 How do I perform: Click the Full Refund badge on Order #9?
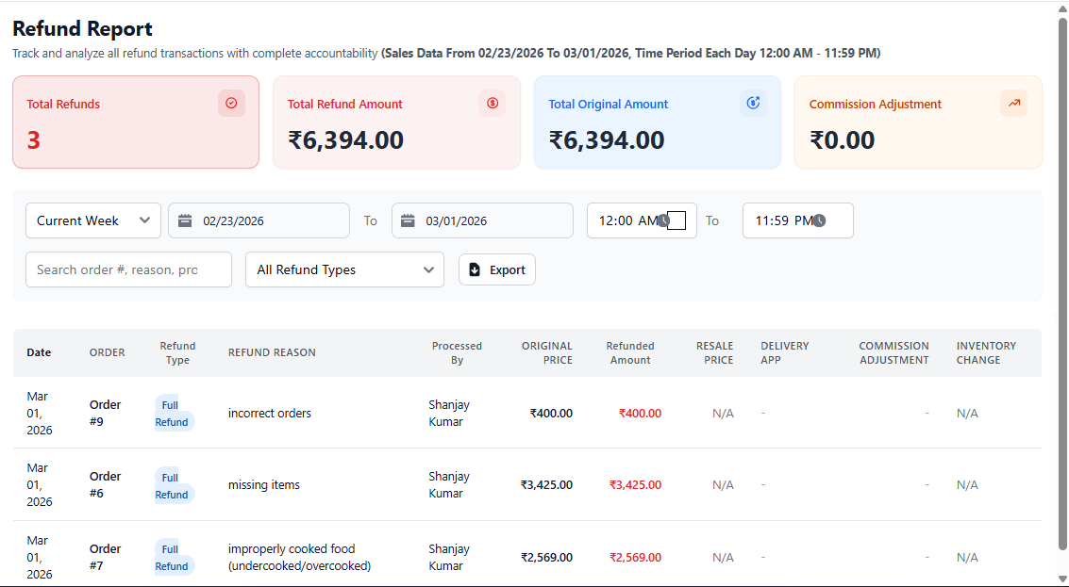171,413
